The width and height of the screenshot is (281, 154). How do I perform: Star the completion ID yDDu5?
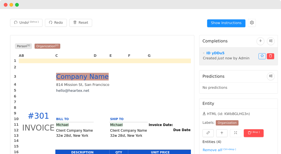click(262, 56)
